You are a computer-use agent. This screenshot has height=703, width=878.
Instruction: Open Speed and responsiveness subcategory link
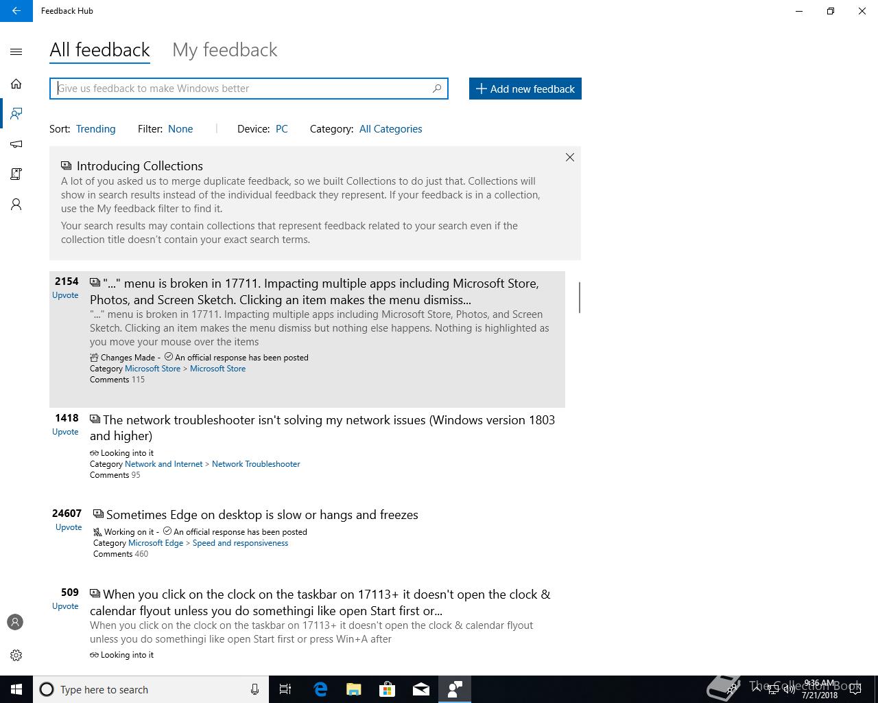240,543
